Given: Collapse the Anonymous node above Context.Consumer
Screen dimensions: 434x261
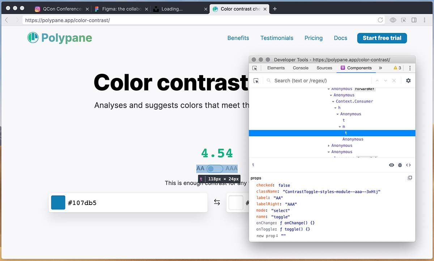Looking at the screenshot, I should click(x=331, y=95).
